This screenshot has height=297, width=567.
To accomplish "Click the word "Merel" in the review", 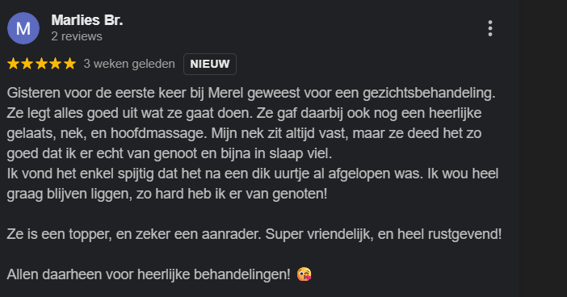I will 225,93.
